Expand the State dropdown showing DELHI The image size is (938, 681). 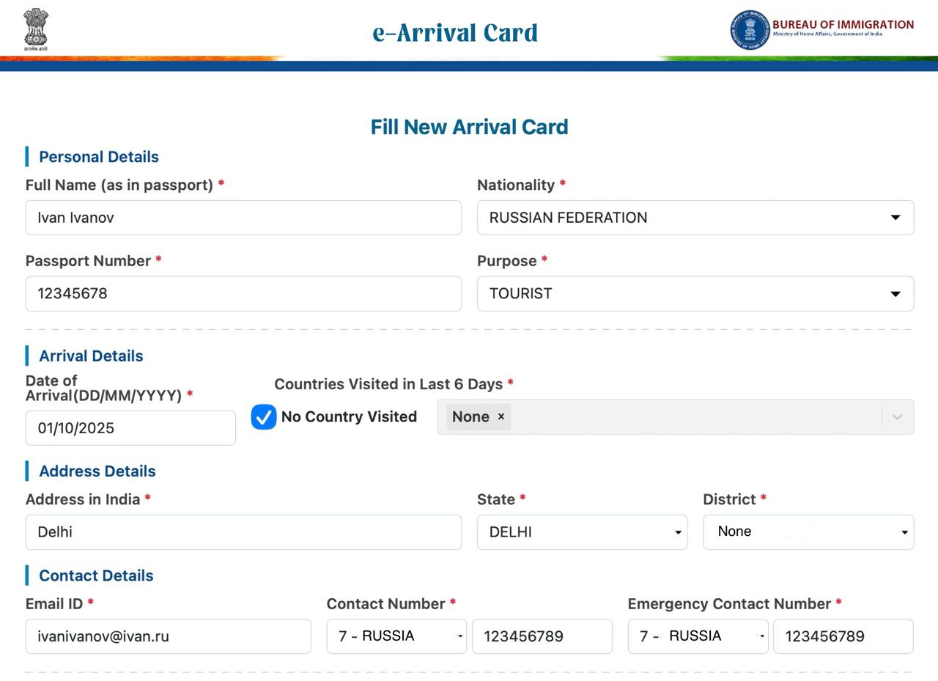coord(582,532)
